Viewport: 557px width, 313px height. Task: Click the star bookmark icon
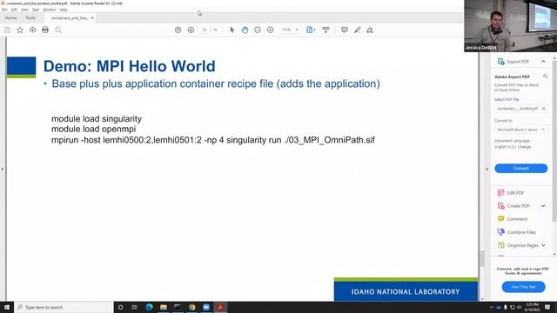pos(20,30)
